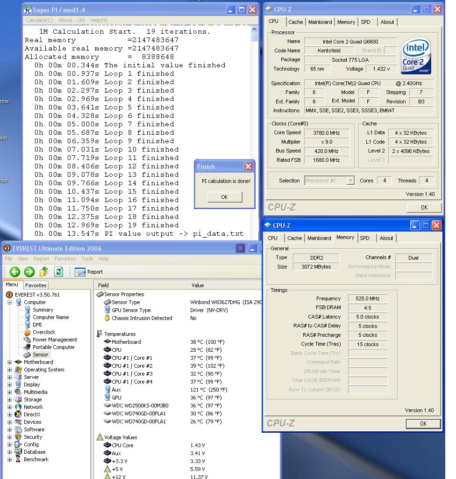456x479 pixels.
Task: Click the Super PI vertical scrollbar up arrow
Action: pos(254,29)
